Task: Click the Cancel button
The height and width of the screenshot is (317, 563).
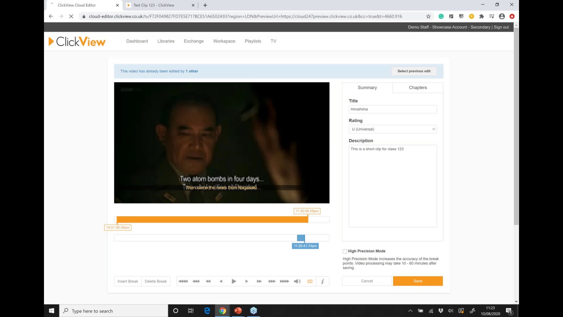Action: (367, 281)
